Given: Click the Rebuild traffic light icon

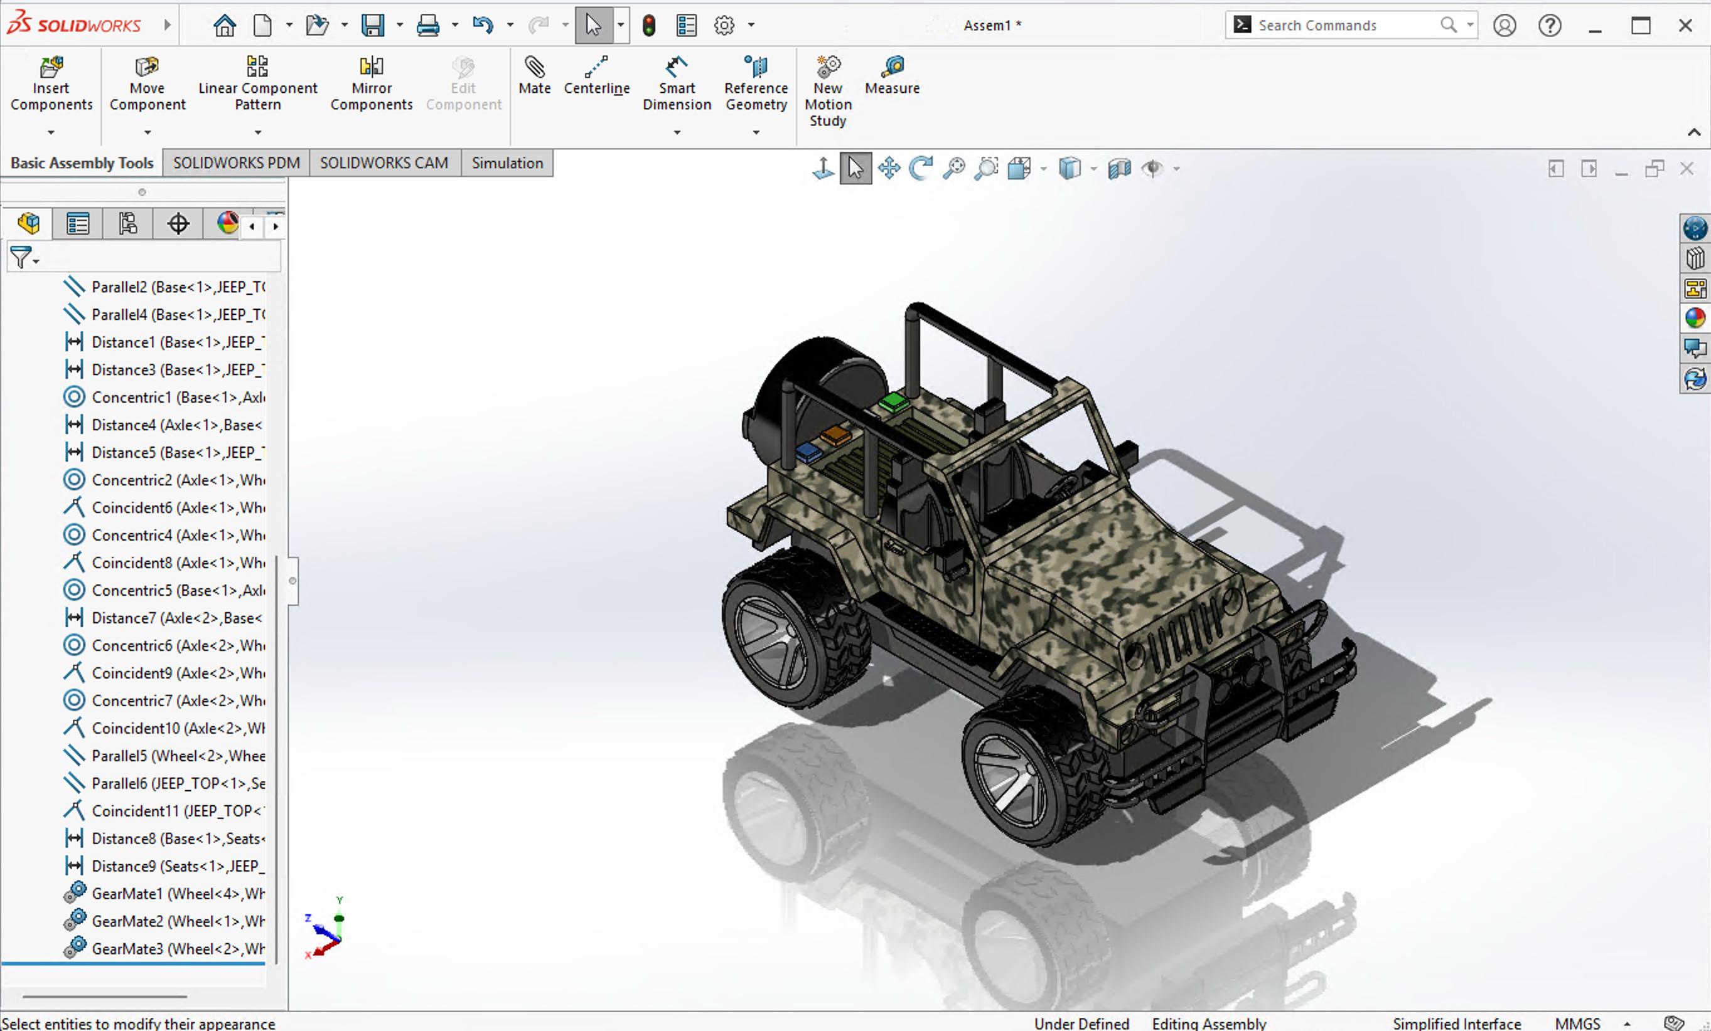Looking at the screenshot, I should coord(648,26).
